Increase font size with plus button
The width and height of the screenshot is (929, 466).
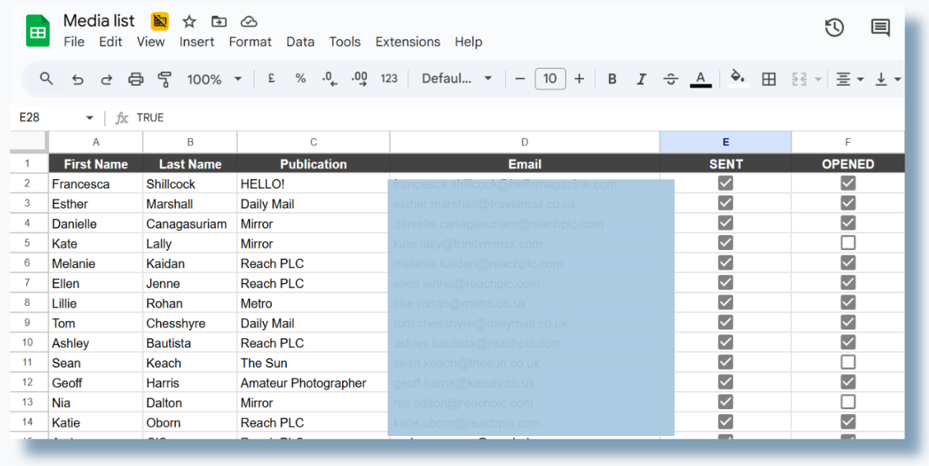pyautogui.click(x=579, y=79)
